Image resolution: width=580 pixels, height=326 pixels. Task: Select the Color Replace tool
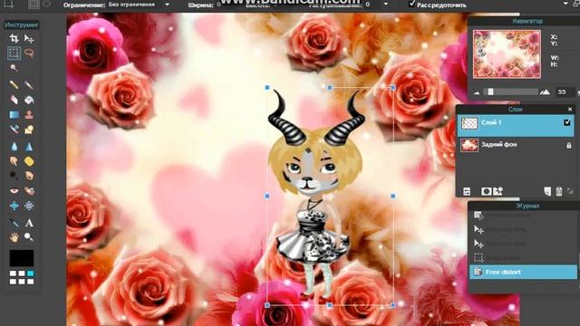point(14,129)
